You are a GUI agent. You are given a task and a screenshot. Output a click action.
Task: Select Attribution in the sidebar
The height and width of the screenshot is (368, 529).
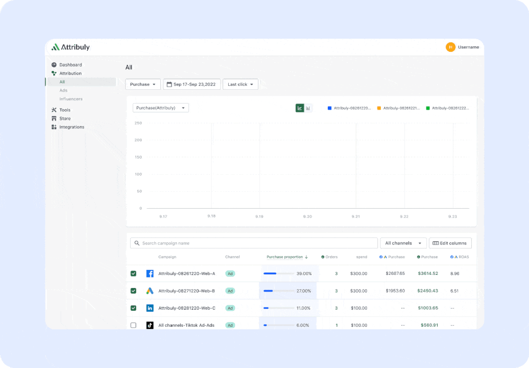(70, 73)
